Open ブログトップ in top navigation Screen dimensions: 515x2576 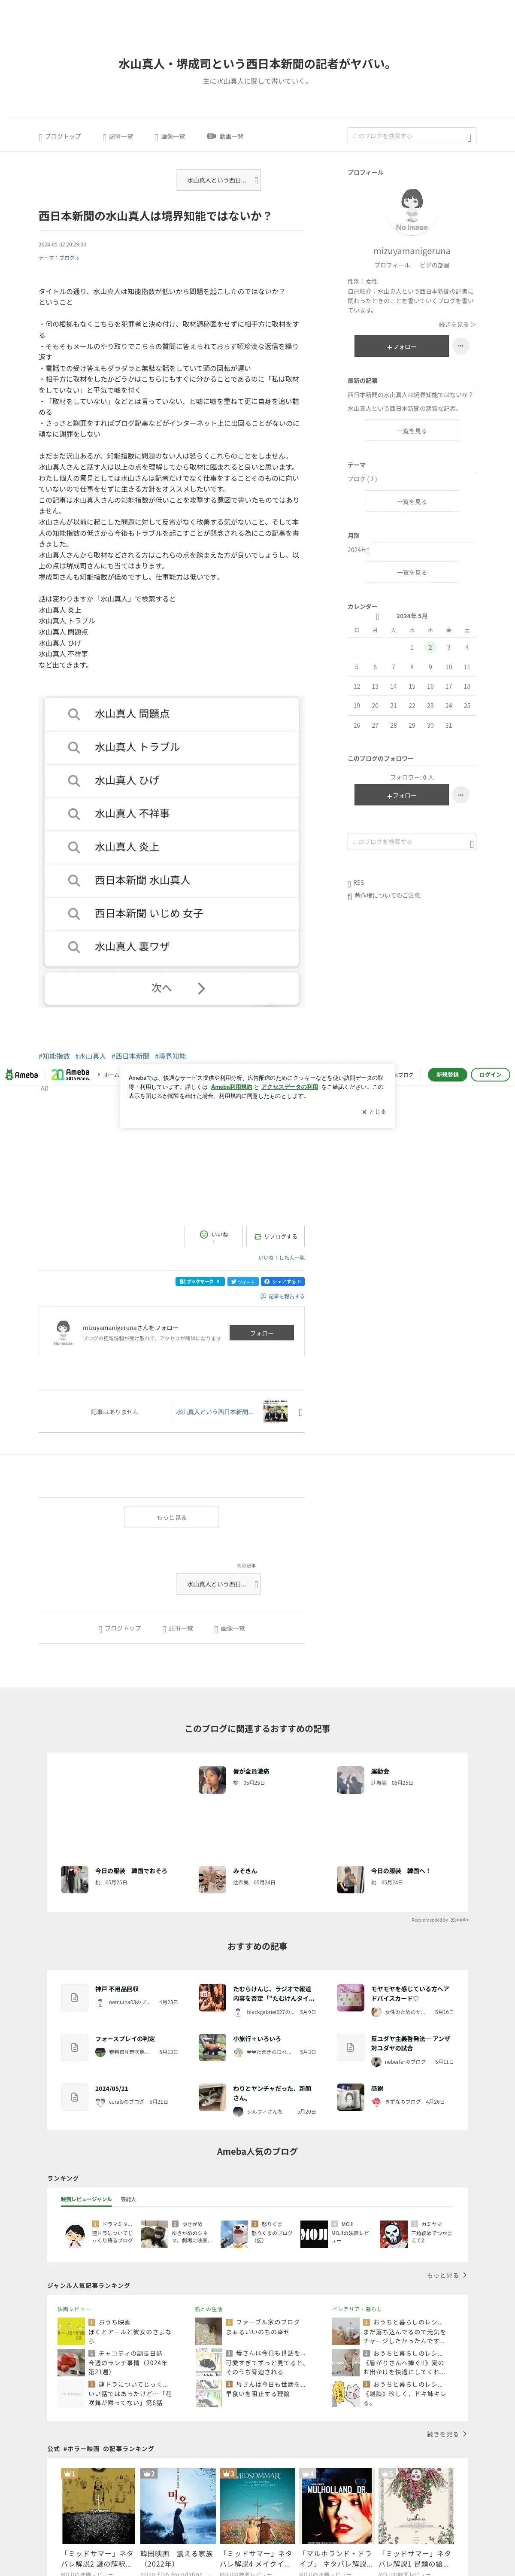[x=60, y=136]
